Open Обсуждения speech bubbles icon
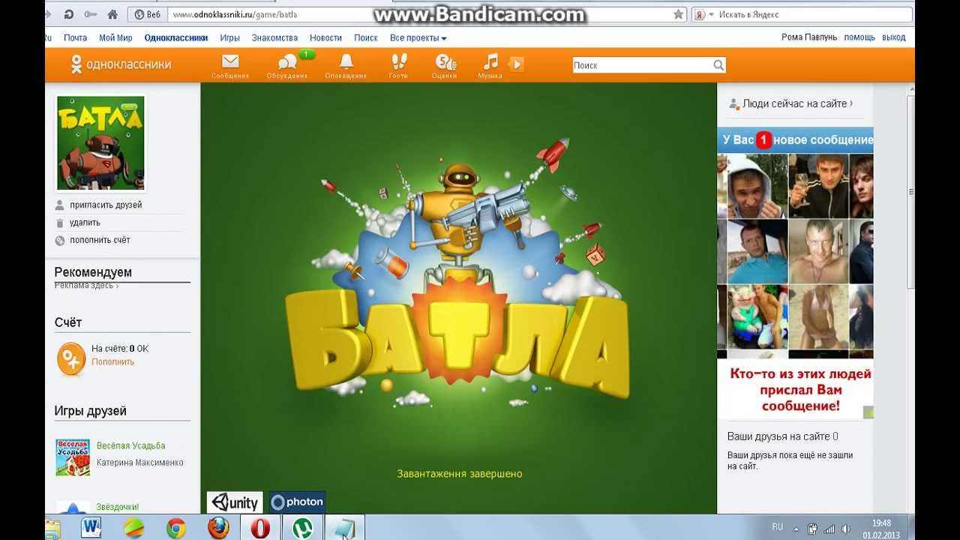This screenshot has width=960, height=540. (x=287, y=62)
